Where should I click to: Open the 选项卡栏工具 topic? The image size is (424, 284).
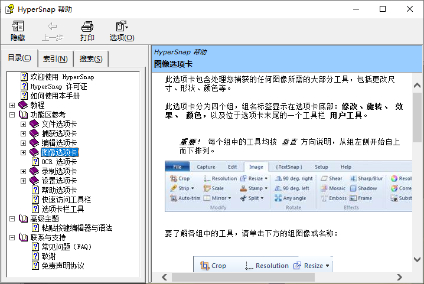[63, 209]
